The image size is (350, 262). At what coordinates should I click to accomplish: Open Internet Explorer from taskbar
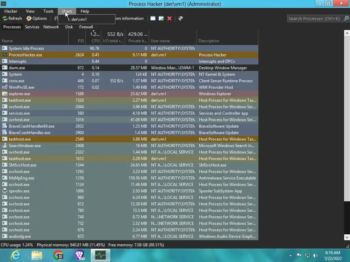point(16,255)
